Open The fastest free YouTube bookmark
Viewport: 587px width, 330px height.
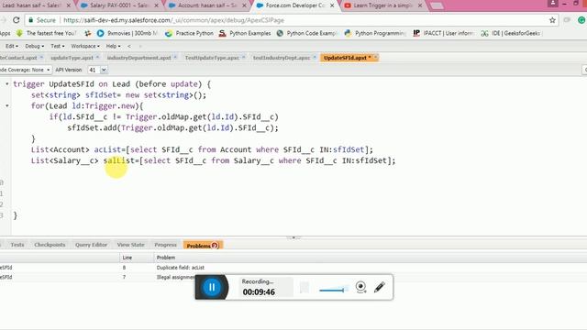click(x=46, y=33)
